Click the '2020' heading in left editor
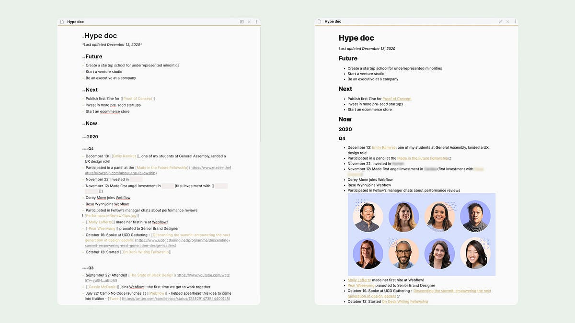This screenshot has width=575, height=323. (x=92, y=137)
